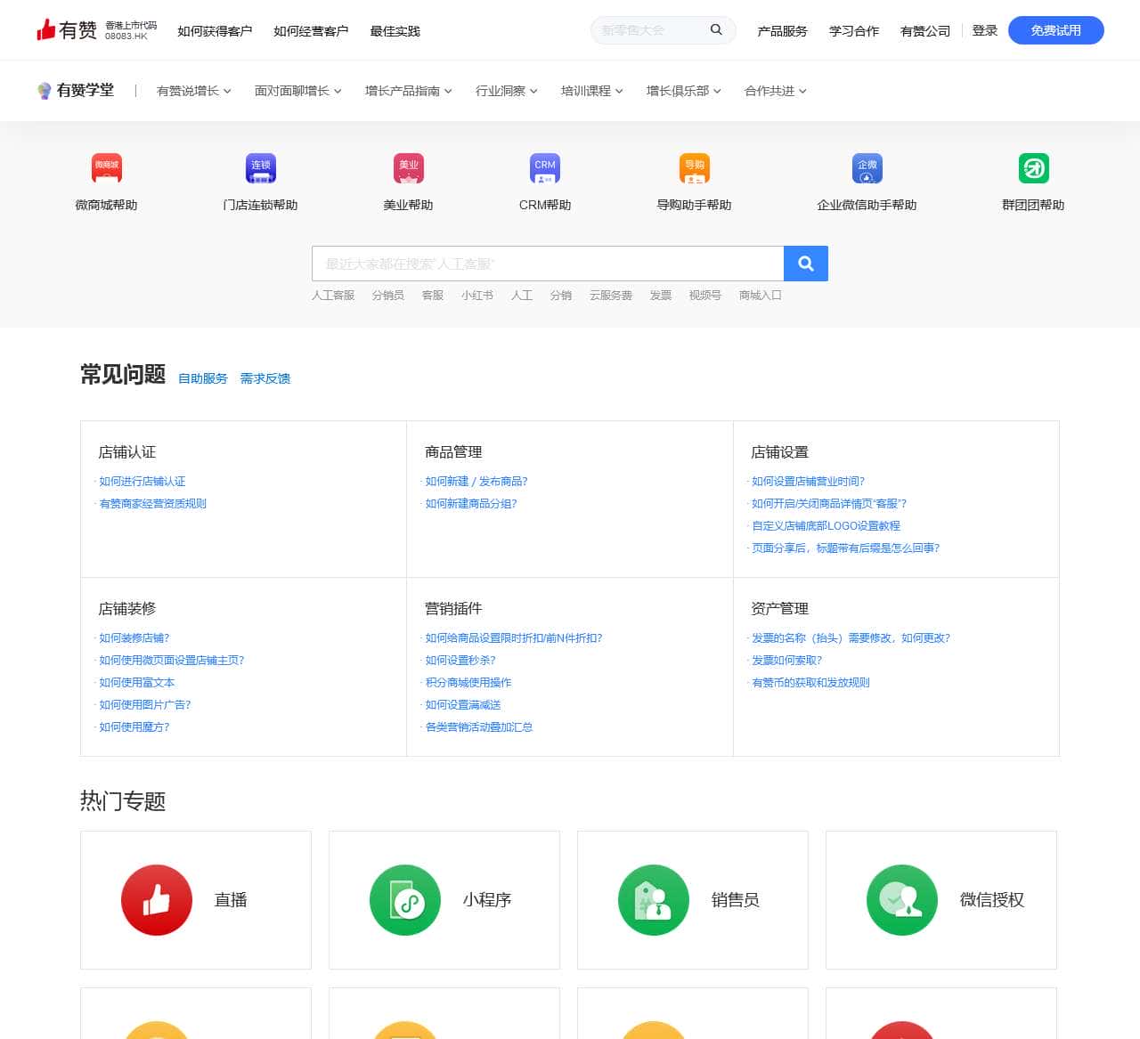The image size is (1140, 1039).
Task: Expand the 合作共进 dropdown
Action: (776, 91)
